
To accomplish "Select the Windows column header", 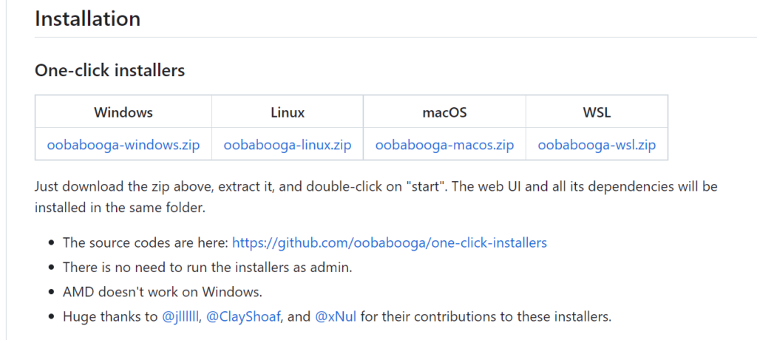I will (123, 113).
